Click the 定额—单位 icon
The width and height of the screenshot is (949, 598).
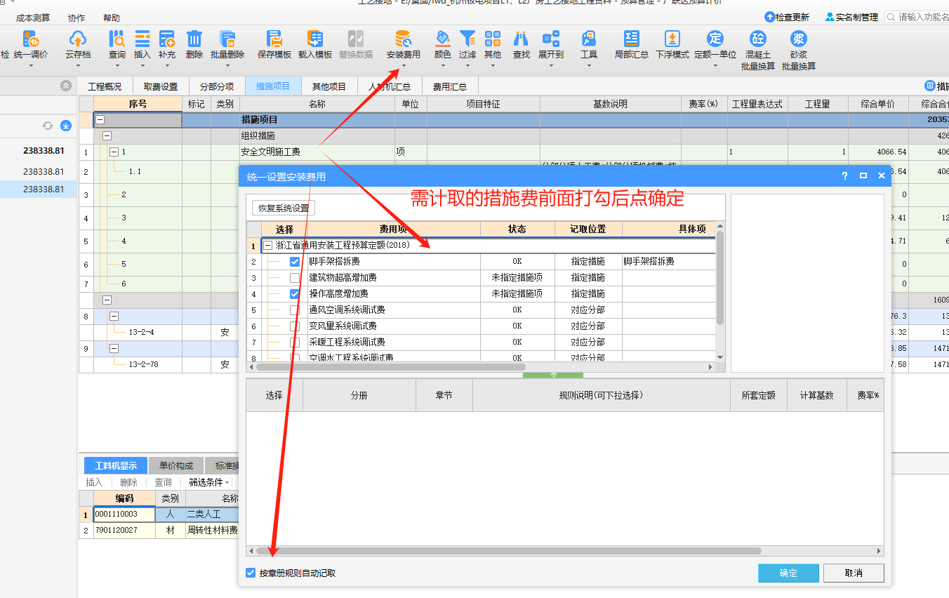pyautogui.click(x=715, y=39)
